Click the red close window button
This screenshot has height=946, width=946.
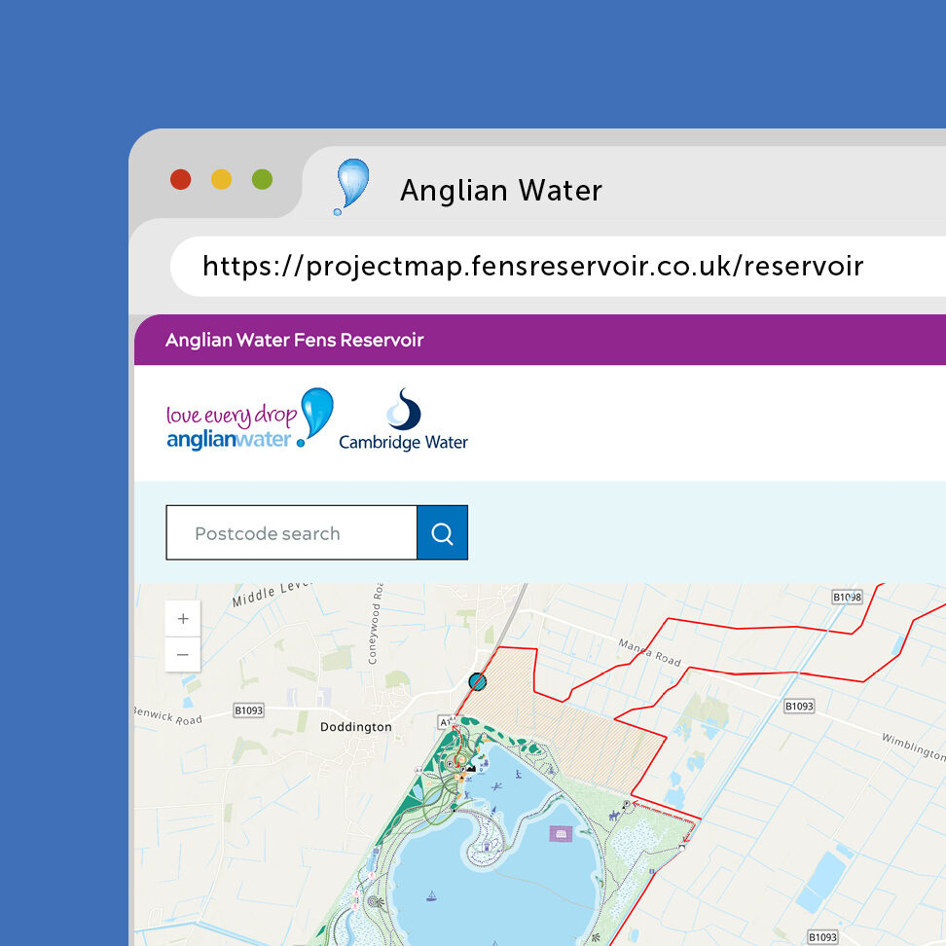click(x=180, y=179)
